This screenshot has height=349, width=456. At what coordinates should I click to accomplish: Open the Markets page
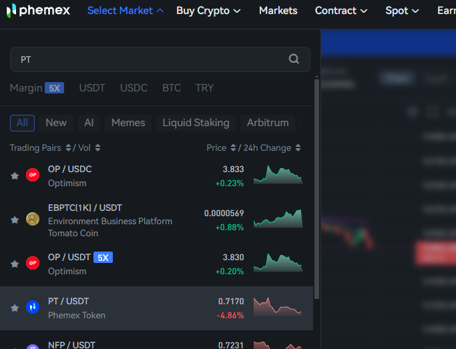coord(278,11)
